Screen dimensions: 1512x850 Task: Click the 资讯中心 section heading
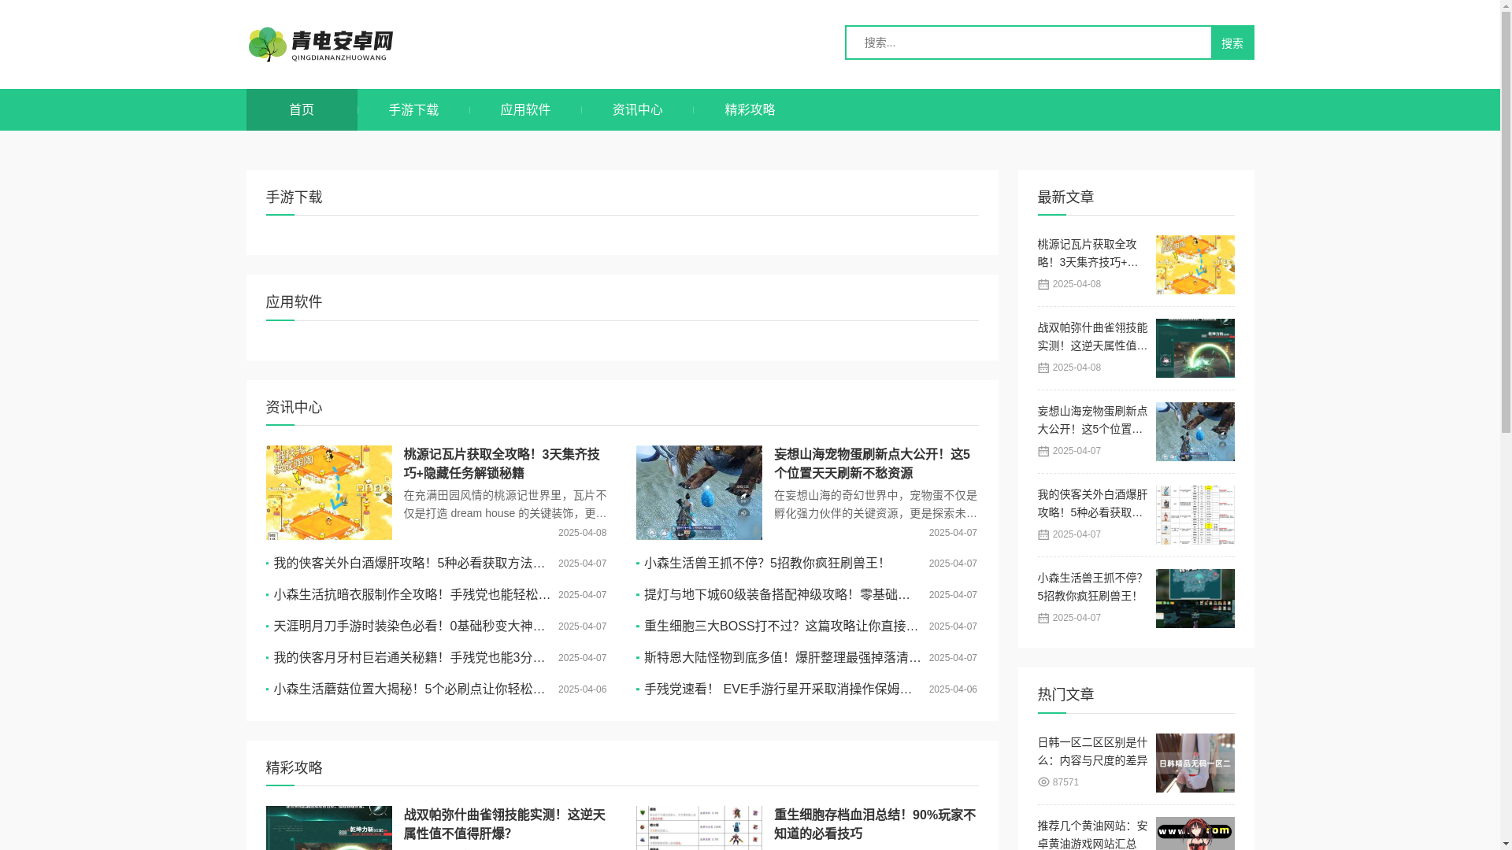pos(294,408)
